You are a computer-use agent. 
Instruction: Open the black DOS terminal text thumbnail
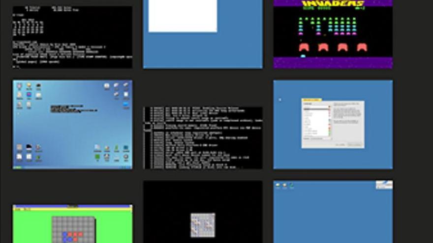[72, 37]
